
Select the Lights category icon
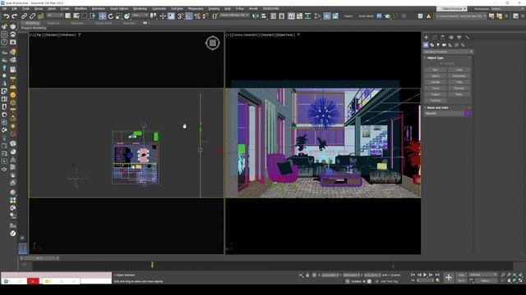(438, 45)
